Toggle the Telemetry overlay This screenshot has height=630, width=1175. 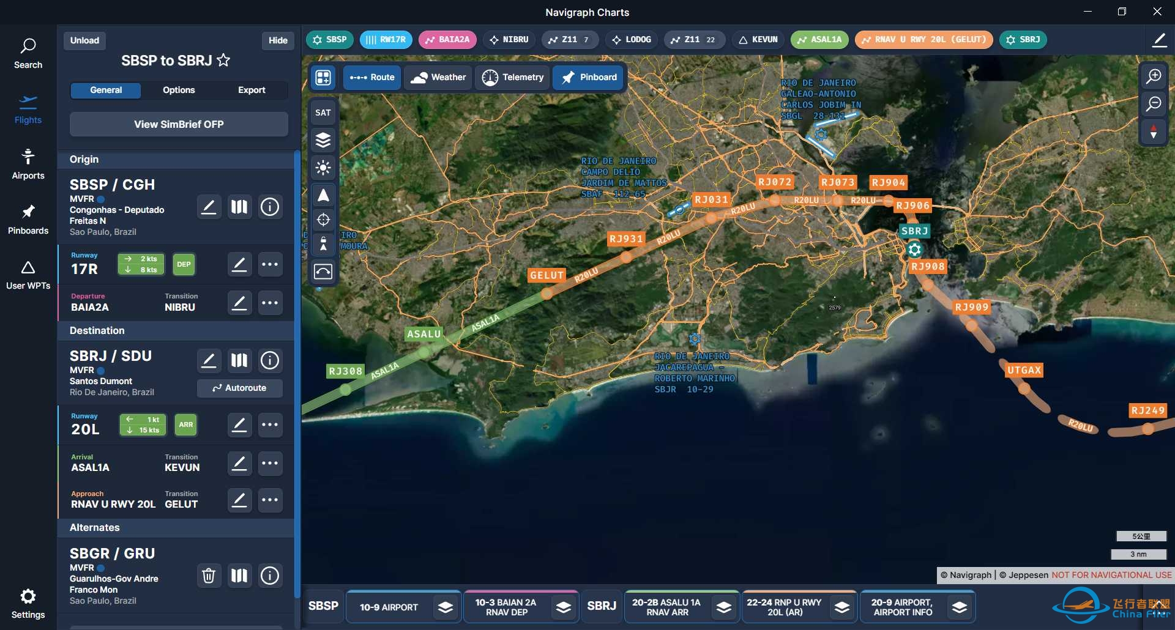513,78
